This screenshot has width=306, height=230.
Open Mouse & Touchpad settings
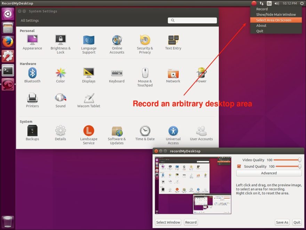coord(145,77)
